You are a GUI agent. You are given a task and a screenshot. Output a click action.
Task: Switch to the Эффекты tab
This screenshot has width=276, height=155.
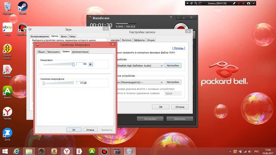139,40
